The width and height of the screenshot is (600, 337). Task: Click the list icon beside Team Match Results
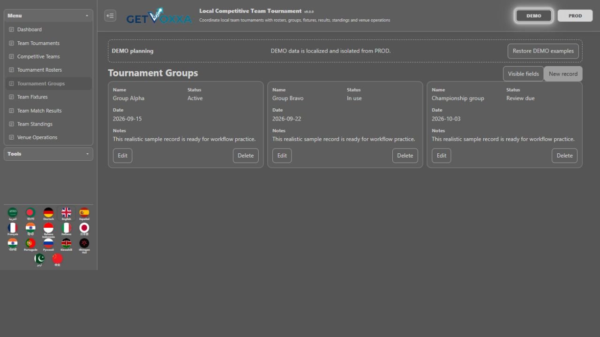tap(12, 111)
